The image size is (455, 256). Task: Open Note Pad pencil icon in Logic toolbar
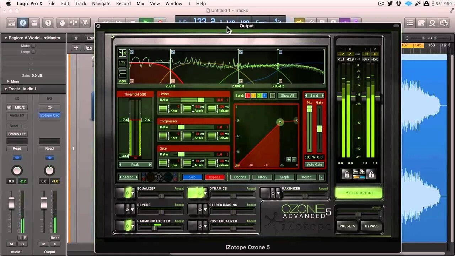[421, 23]
